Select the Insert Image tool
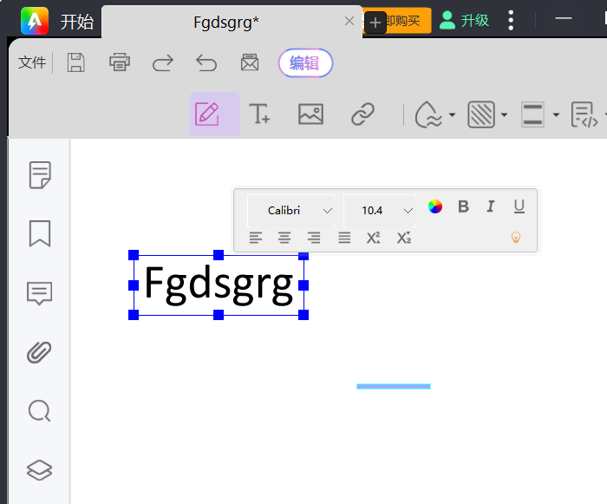This screenshot has width=607, height=504. [x=310, y=114]
